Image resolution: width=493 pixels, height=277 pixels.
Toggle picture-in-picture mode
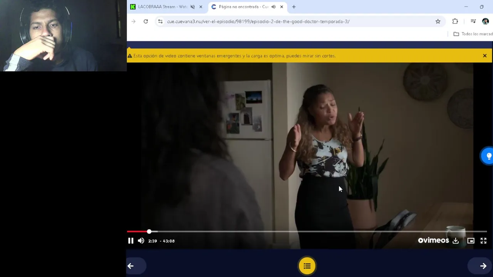tap(471, 241)
